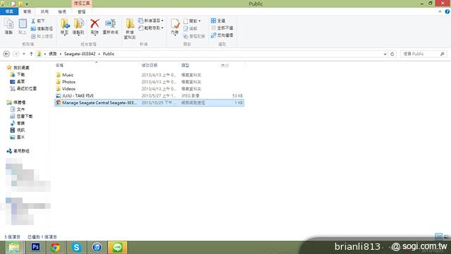Sort by the Date modified column header
The height and width of the screenshot is (254, 451).
[x=149, y=66]
